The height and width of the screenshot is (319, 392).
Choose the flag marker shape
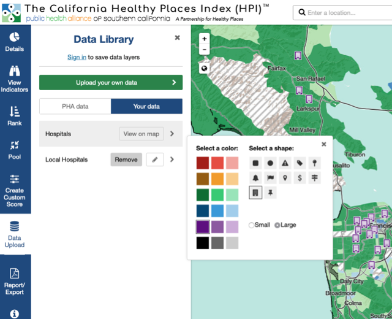(270, 178)
